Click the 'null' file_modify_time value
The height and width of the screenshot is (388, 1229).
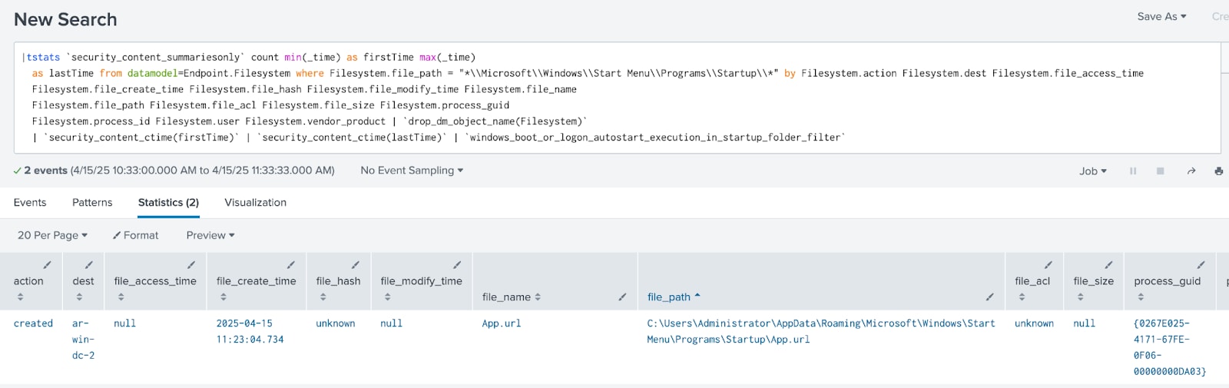[391, 323]
